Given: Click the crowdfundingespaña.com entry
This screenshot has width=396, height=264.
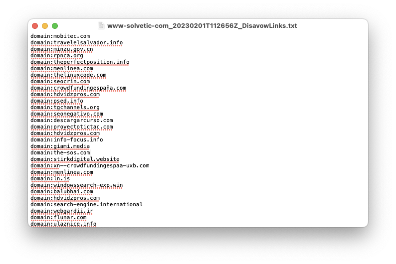Looking at the screenshot, I should tap(90, 88).
